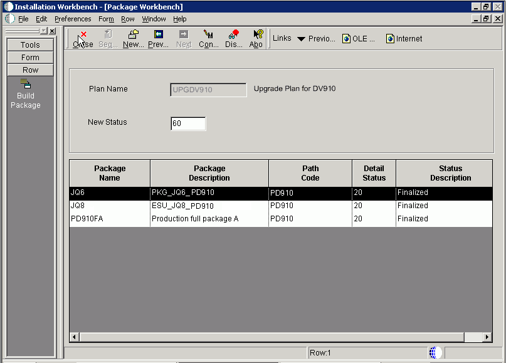Click the Build Package icon
Screen dimensions: 506x363
[26, 94]
